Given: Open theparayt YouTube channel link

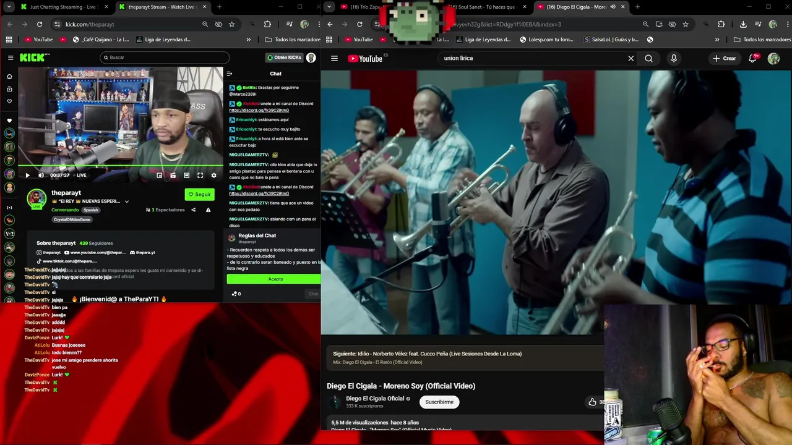Looking at the screenshot, I should click(95, 252).
